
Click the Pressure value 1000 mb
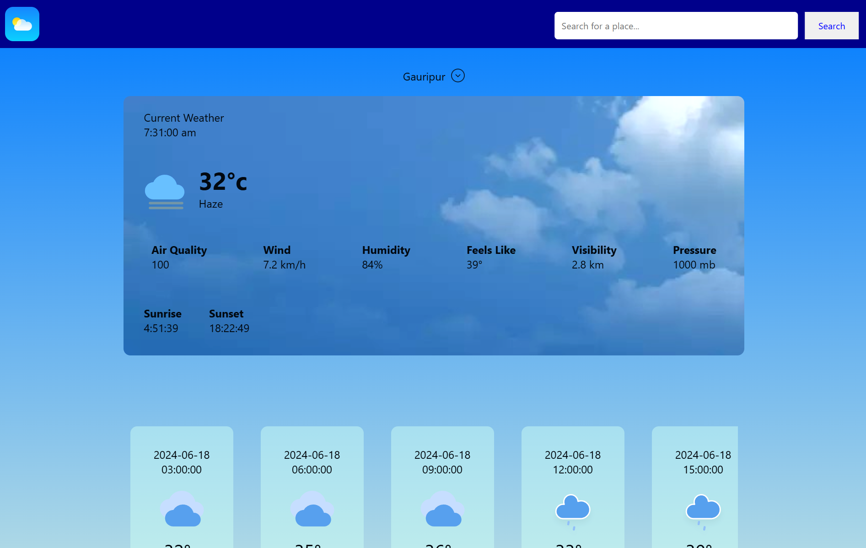(694, 265)
